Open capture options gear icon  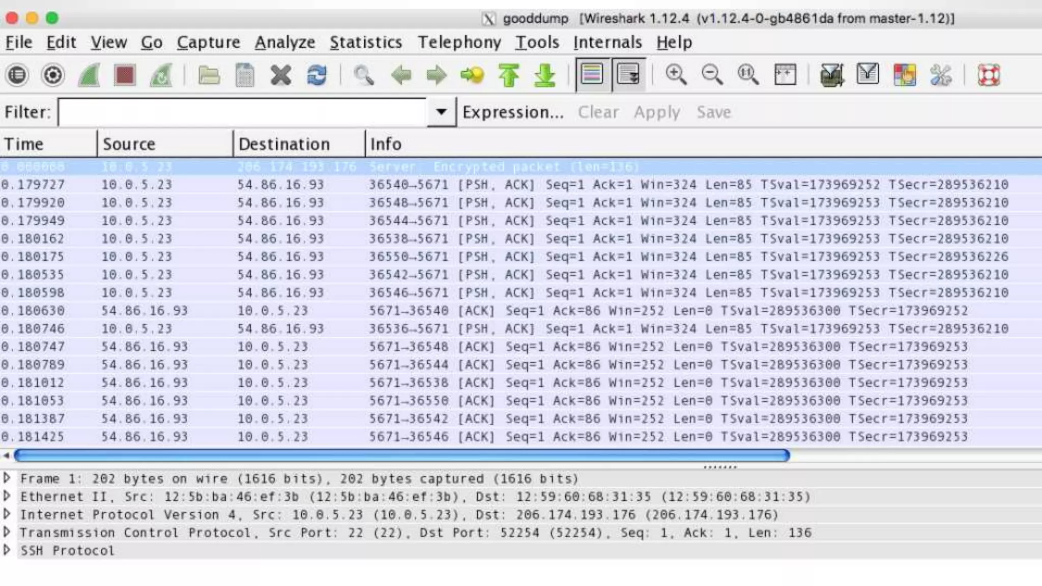click(53, 75)
